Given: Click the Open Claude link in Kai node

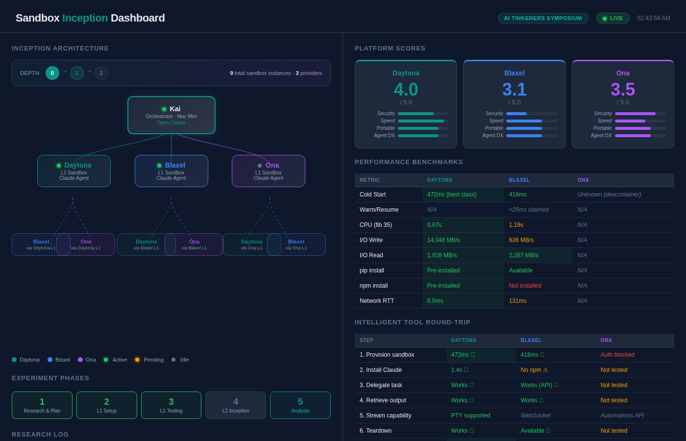Looking at the screenshot, I should click(171, 122).
